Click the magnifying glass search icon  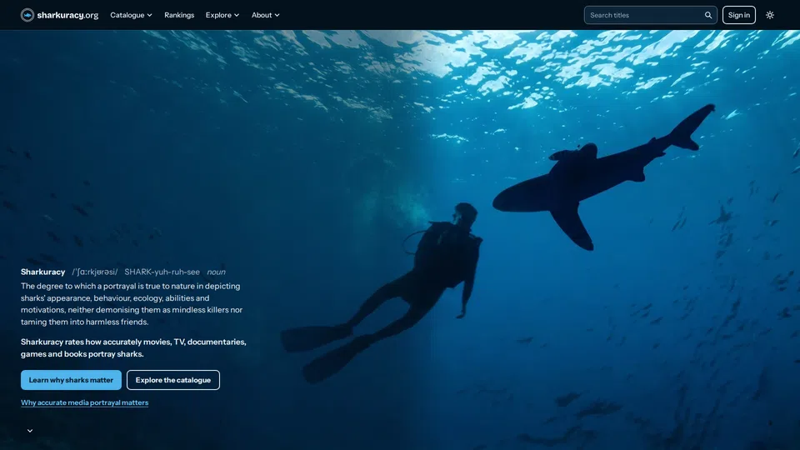(x=708, y=15)
